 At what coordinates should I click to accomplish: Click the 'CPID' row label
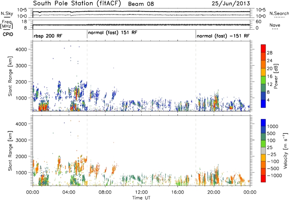click(x=8, y=34)
